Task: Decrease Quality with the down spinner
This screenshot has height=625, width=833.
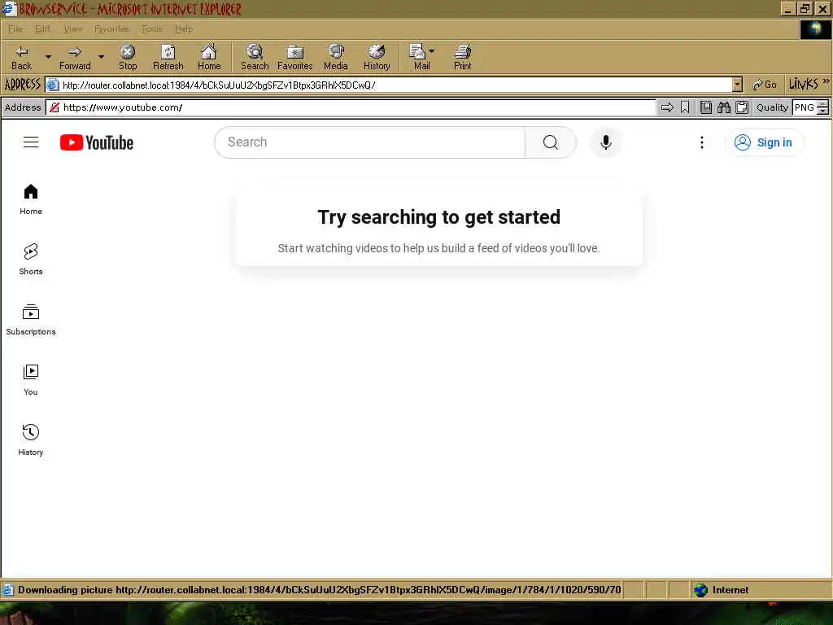Action: [822, 111]
